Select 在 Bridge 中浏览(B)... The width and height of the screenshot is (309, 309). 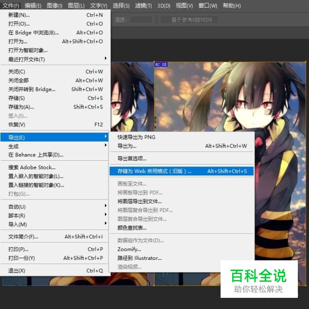(55, 33)
